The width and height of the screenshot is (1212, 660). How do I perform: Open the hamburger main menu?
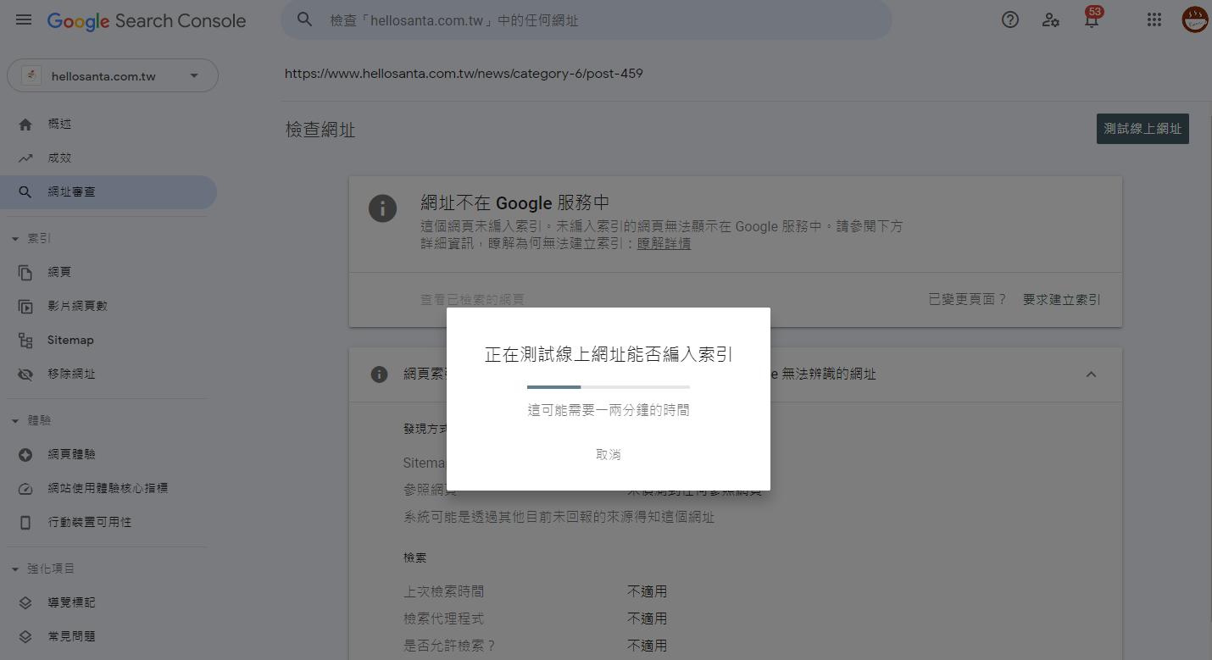(x=24, y=19)
